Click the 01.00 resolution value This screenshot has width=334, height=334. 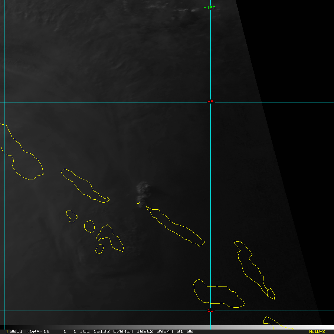(x=185, y=331)
